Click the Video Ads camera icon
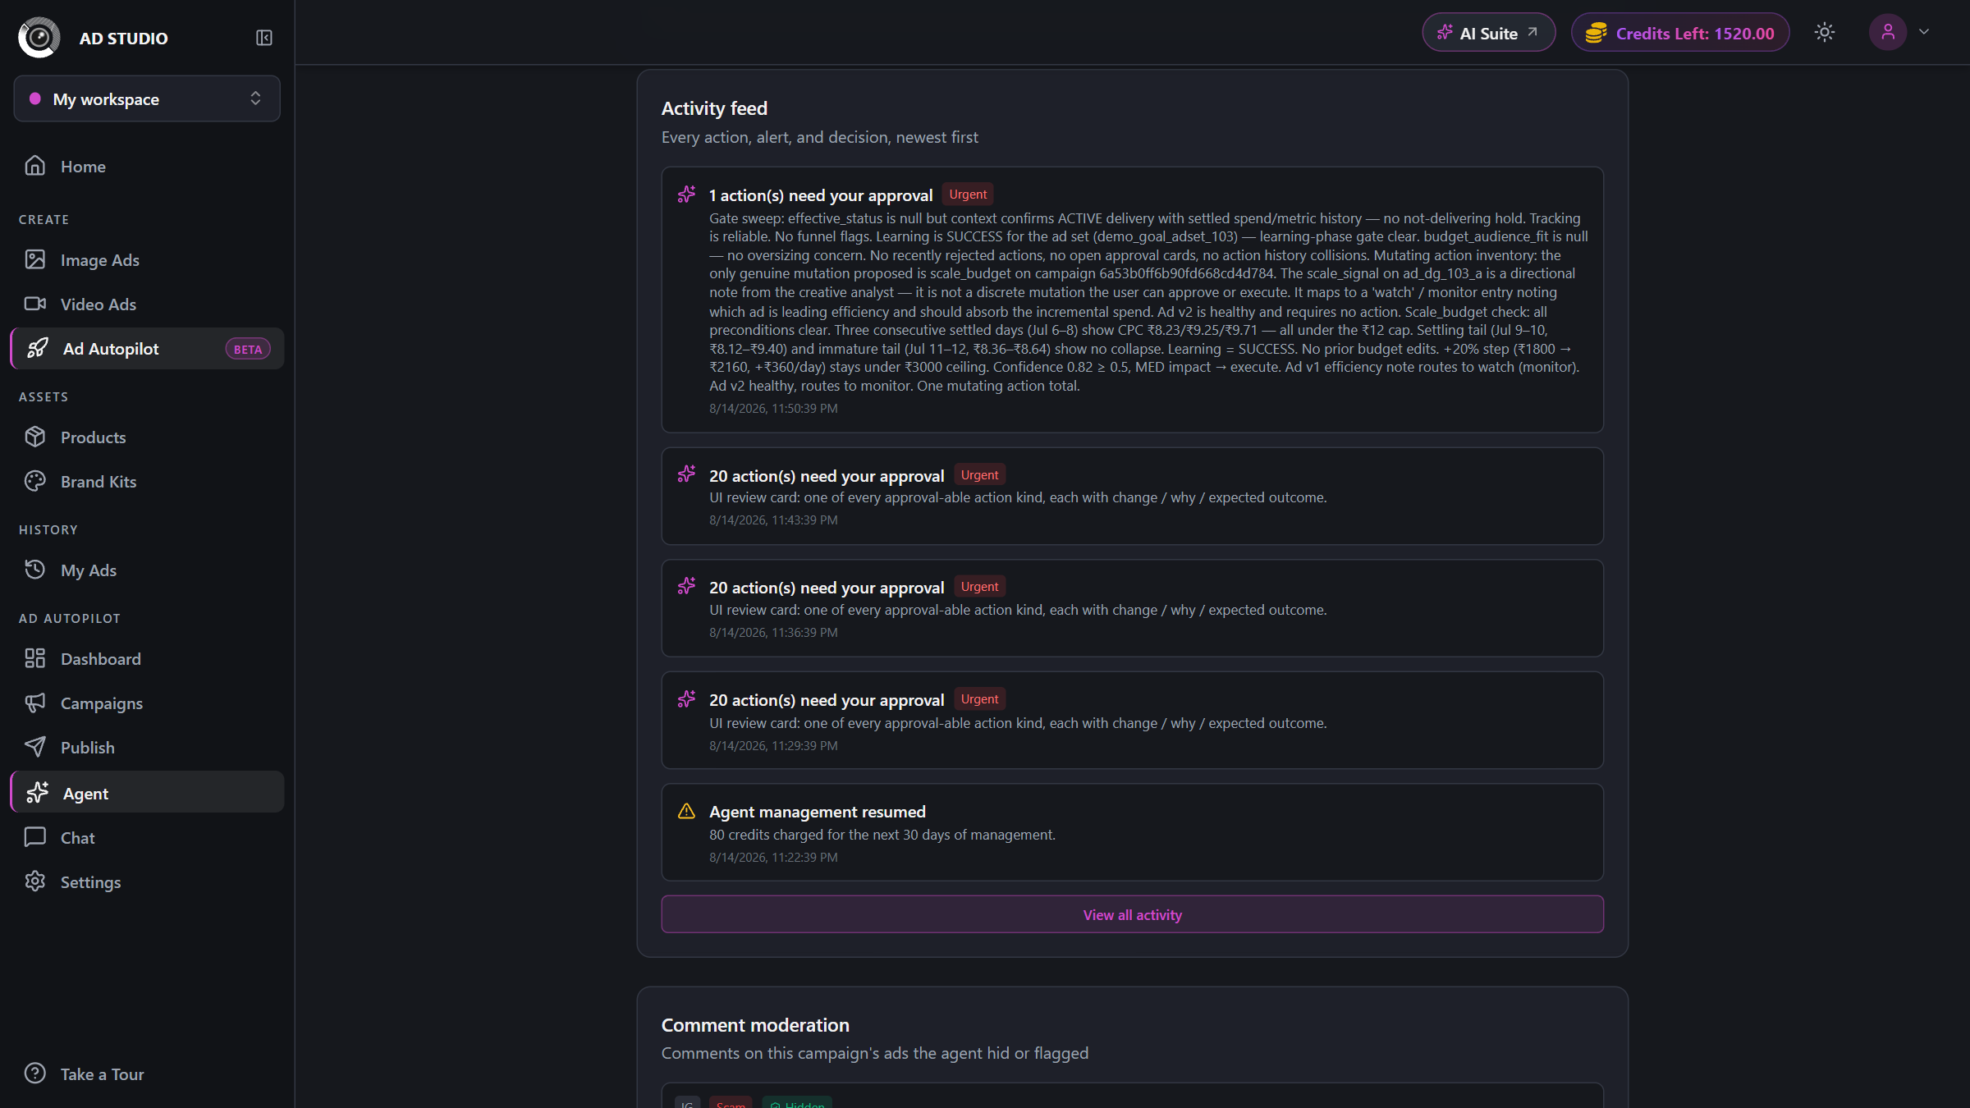The height and width of the screenshot is (1108, 1970). (34, 304)
